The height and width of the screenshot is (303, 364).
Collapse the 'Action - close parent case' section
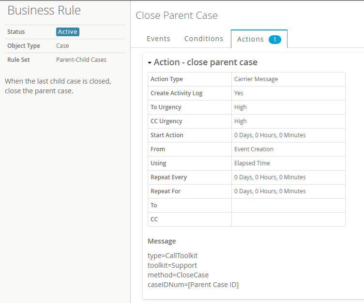pos(150,63)
